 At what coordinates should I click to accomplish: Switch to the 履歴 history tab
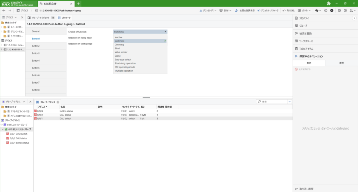coord(342,63)
